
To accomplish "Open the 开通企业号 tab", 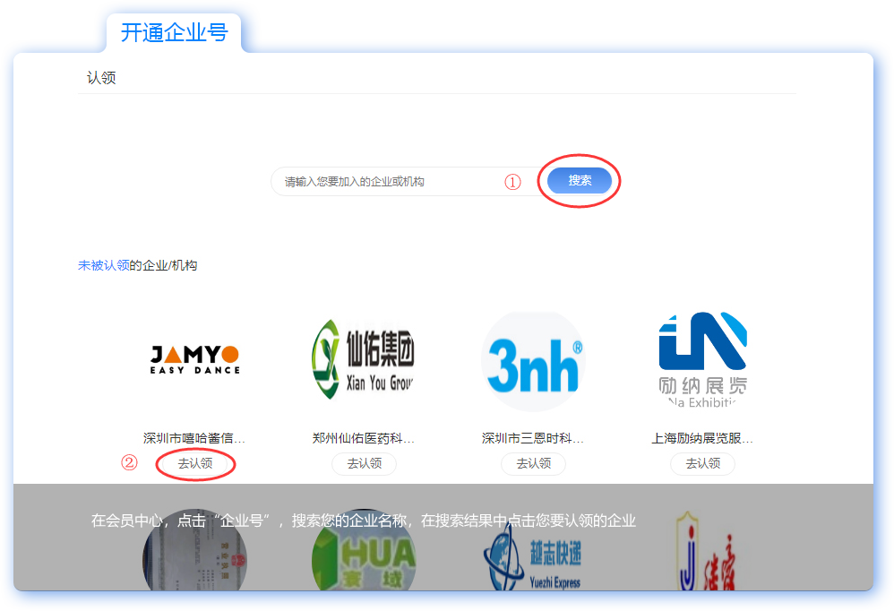I will pyautogui.click(x=174, y=32).
